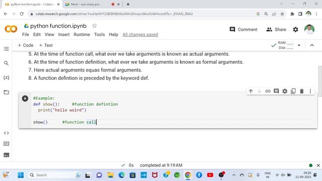Screen dimensions: 322x181
Task: Open the user account avatar in Colab
Action: coord(309,29)
